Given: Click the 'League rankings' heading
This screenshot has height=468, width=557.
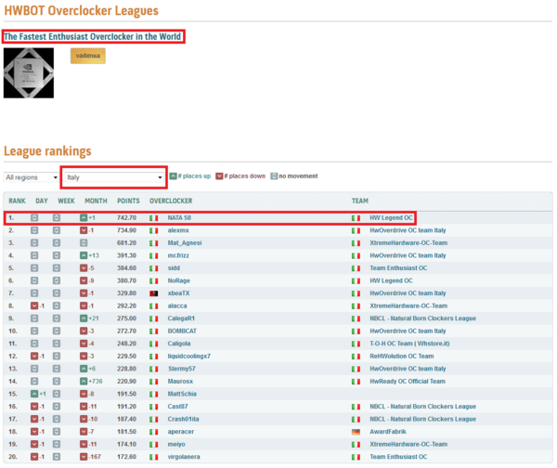Looking at the screenshot, I should (47, 151).
